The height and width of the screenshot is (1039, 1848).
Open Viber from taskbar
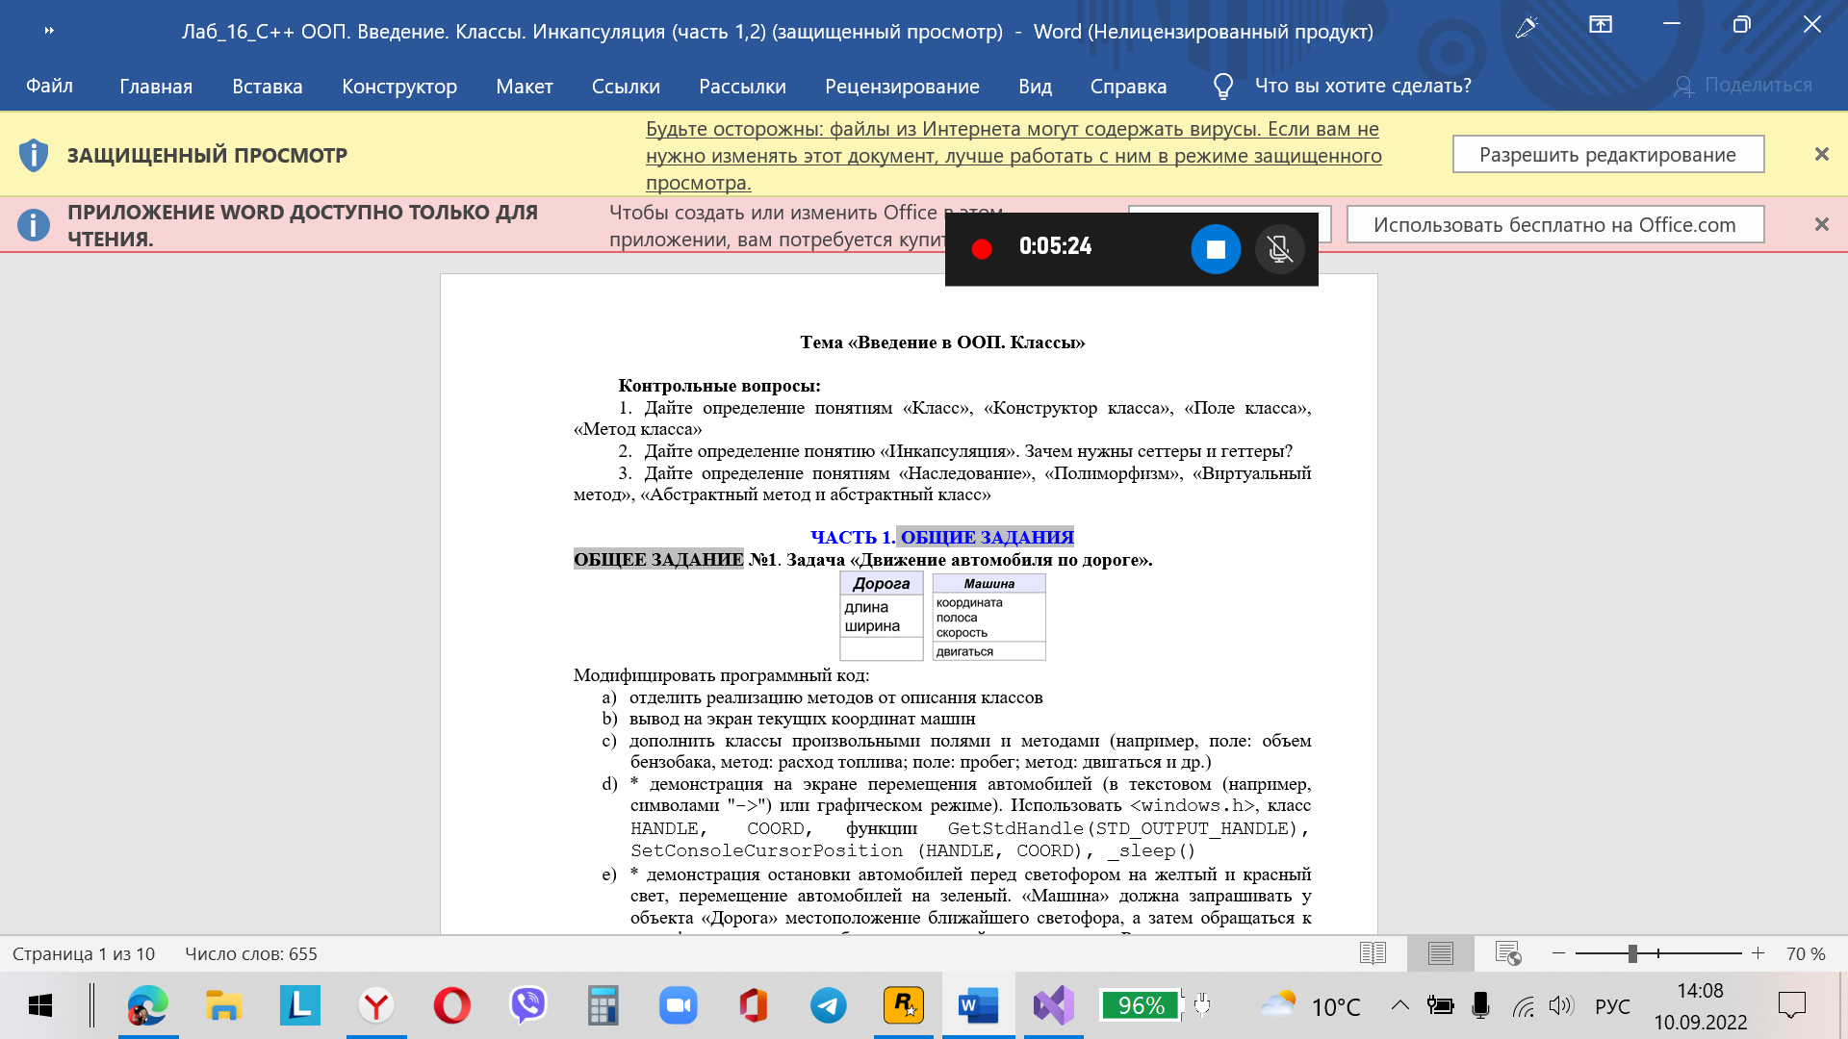tap(527, 1006)
